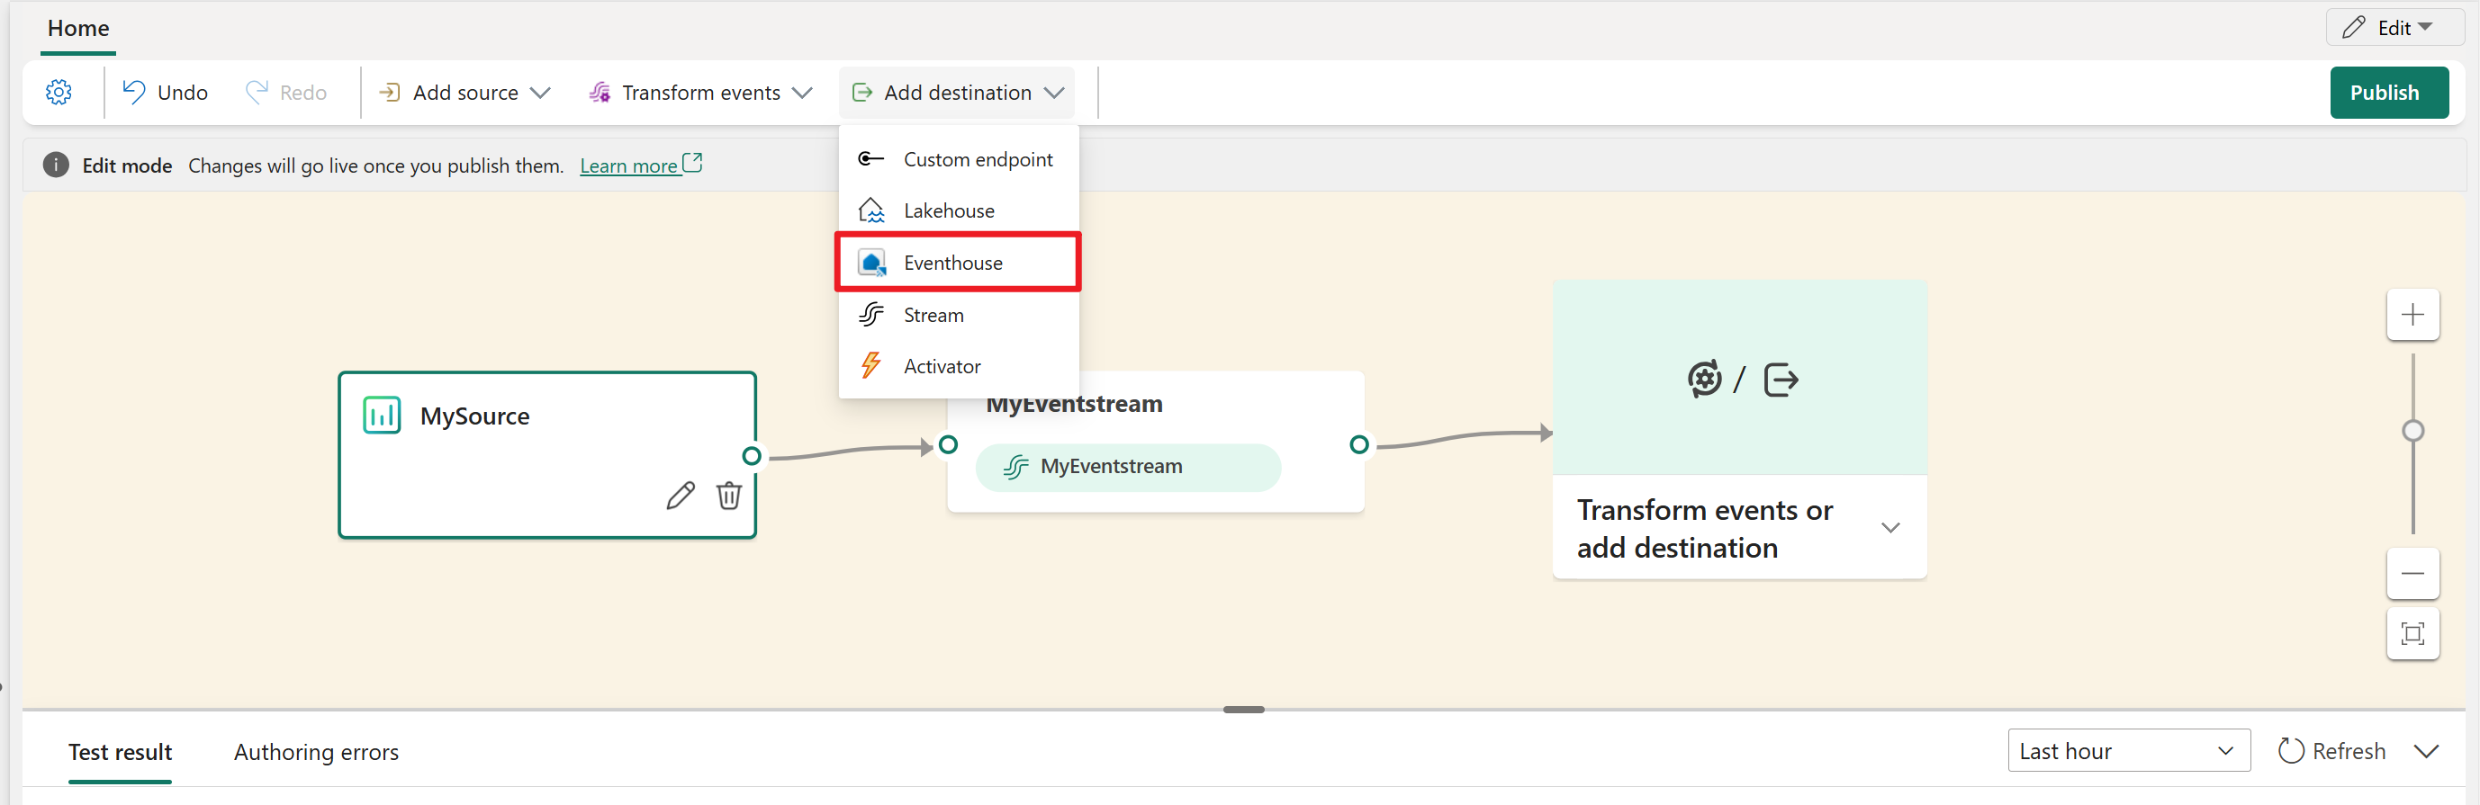This screenshot has height=805, width=2480.
Task: Click the Eventhouse icon in menu
Action: pyautogui.click(x=872, y=263)
